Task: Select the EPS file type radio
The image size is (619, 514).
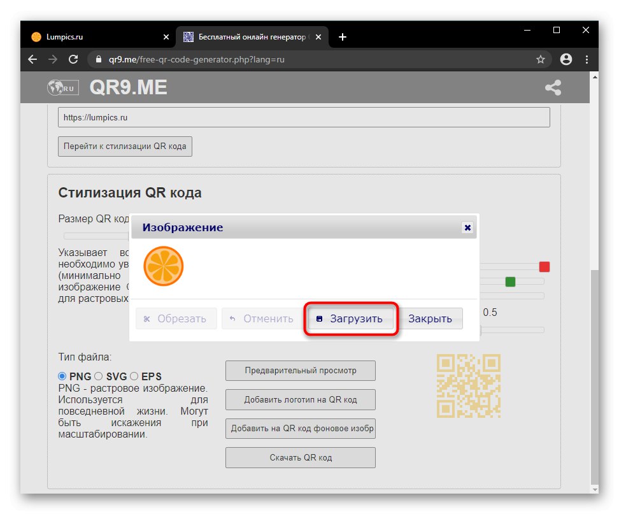Action: point(134,376)
